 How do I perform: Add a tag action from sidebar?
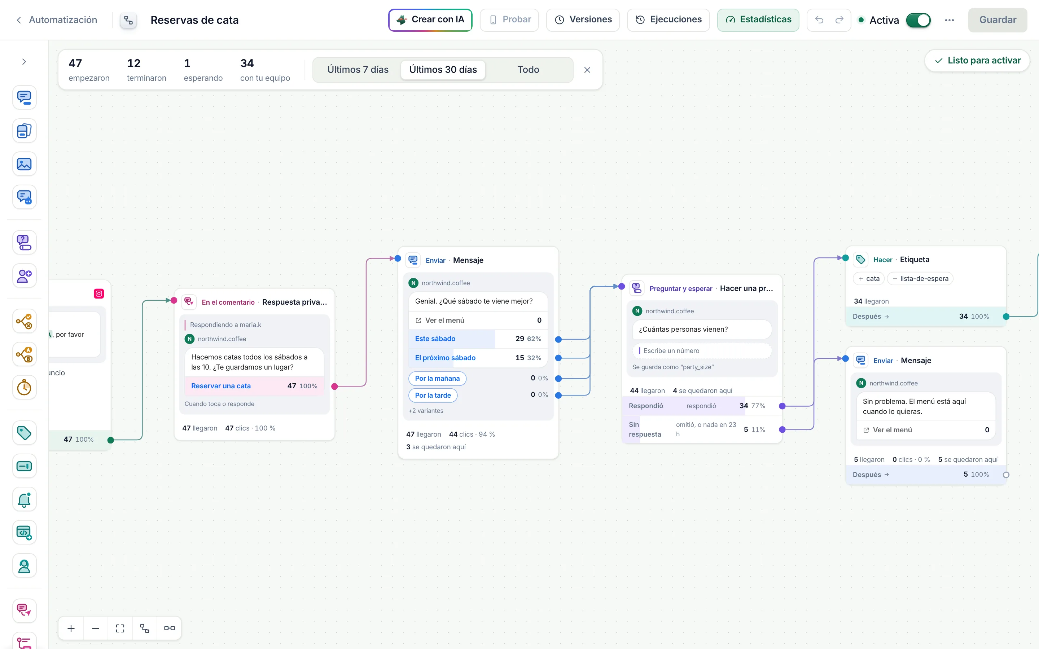24,433
